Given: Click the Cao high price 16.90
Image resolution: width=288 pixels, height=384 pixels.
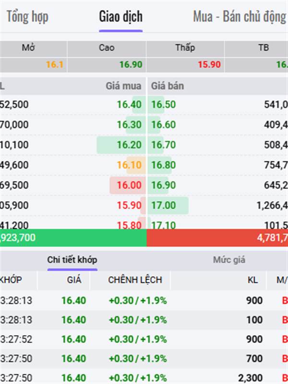Looking at the screenshot, I should [131, 65].
